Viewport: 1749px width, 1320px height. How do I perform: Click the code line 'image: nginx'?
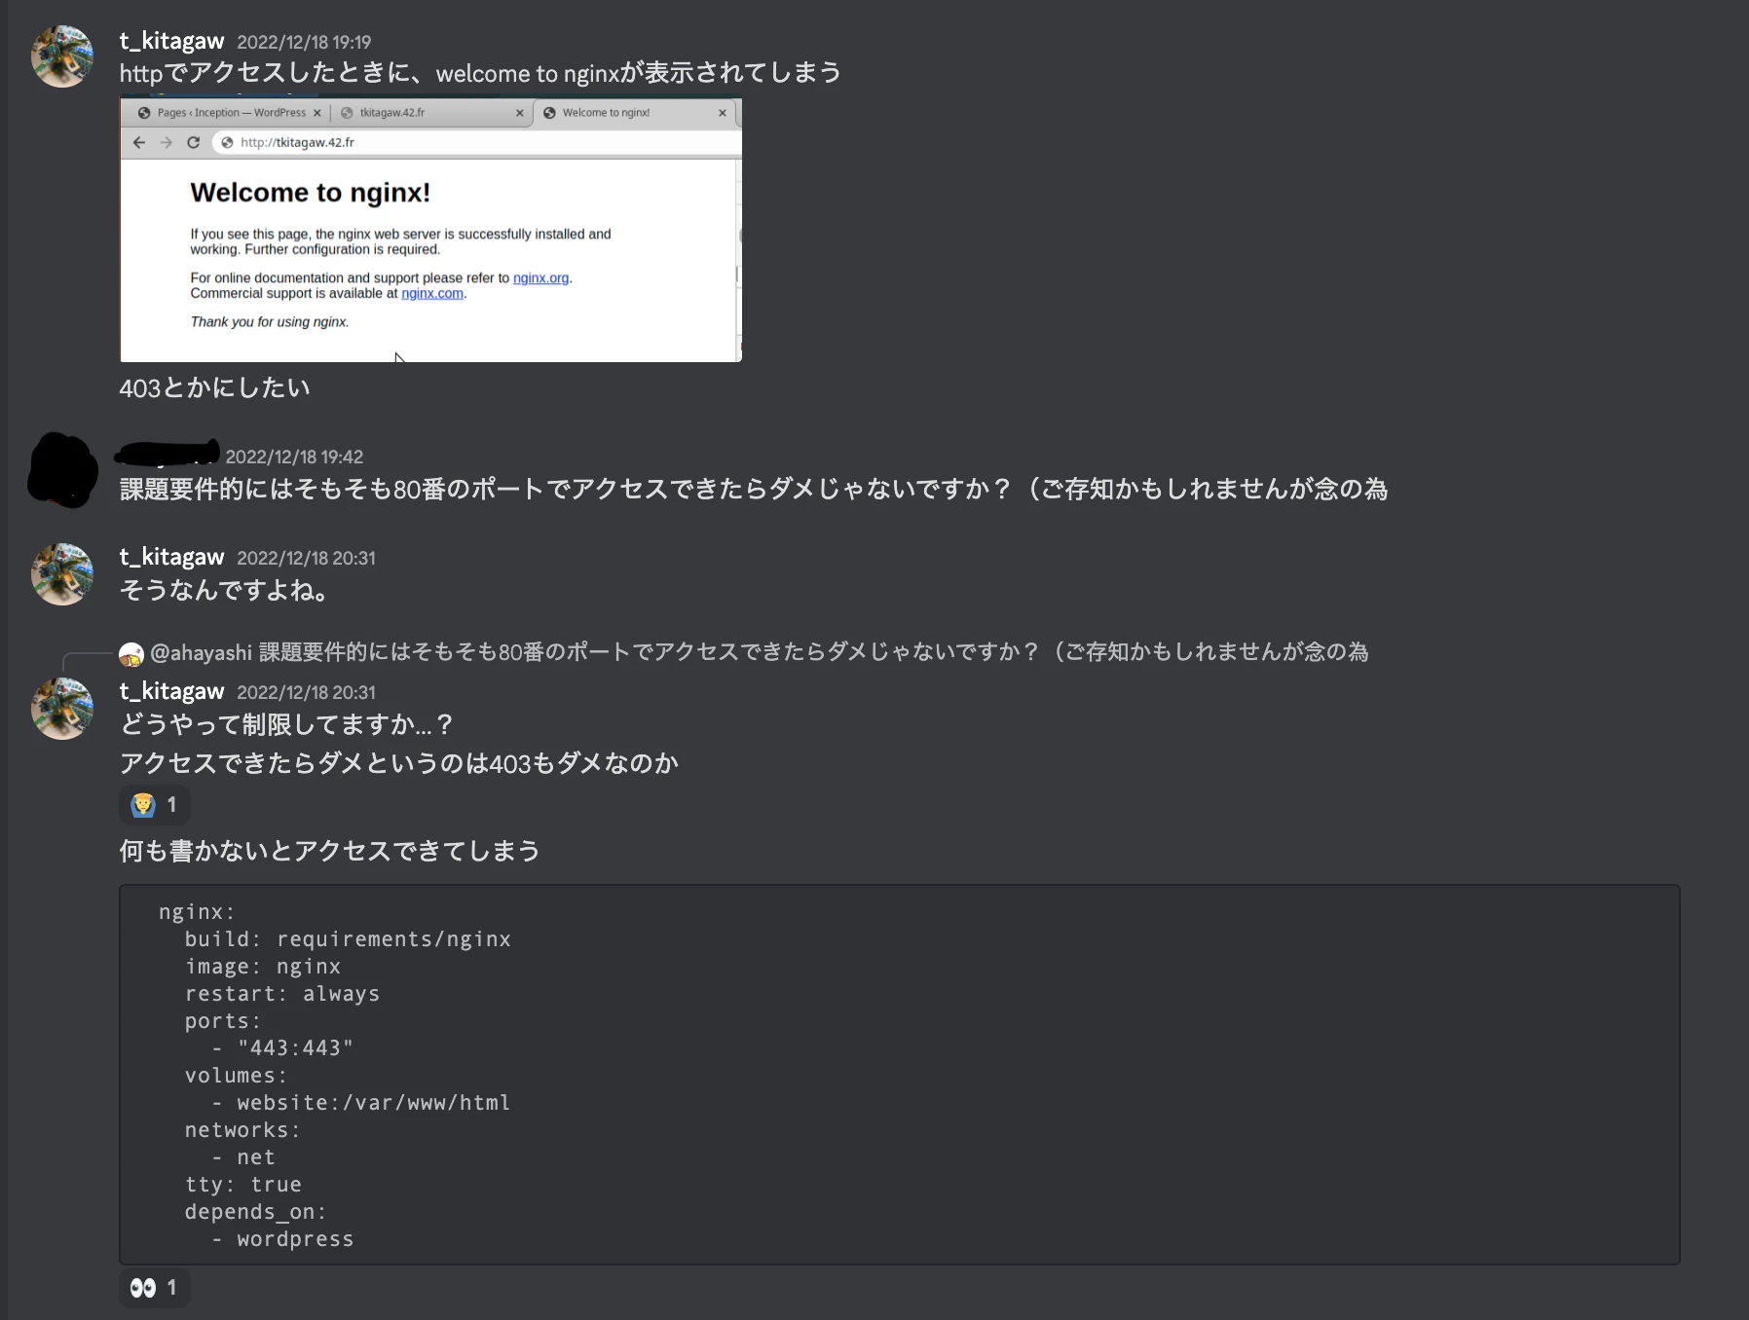click(x=263, y=967)
